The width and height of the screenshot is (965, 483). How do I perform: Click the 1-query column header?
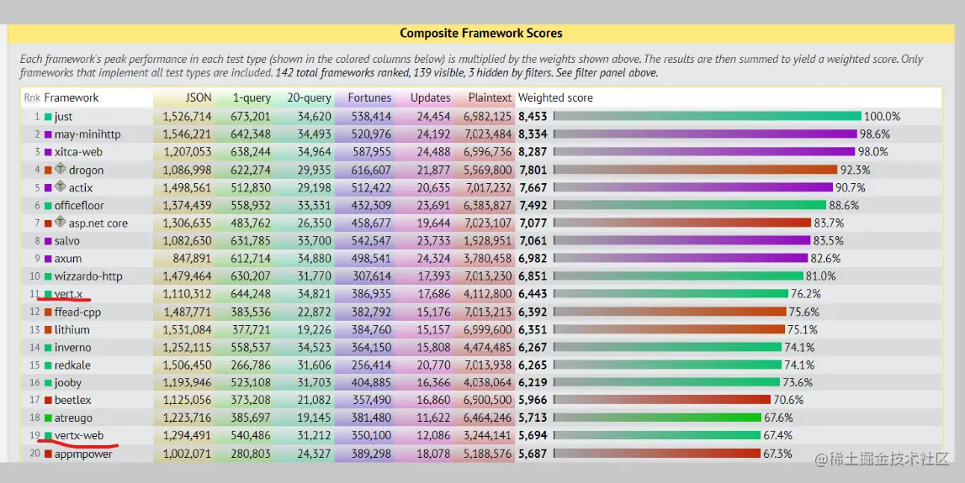click(252, 97)
